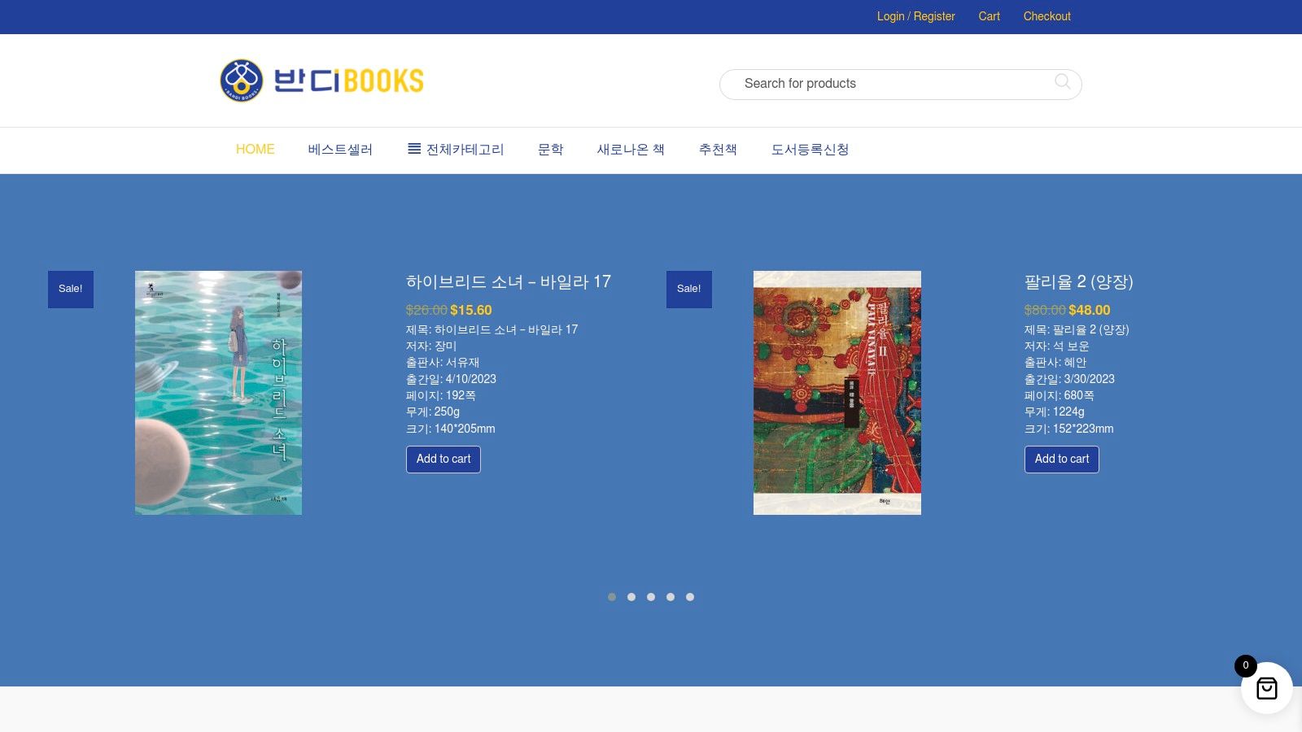Focus the Search for products field

[900, 84]
